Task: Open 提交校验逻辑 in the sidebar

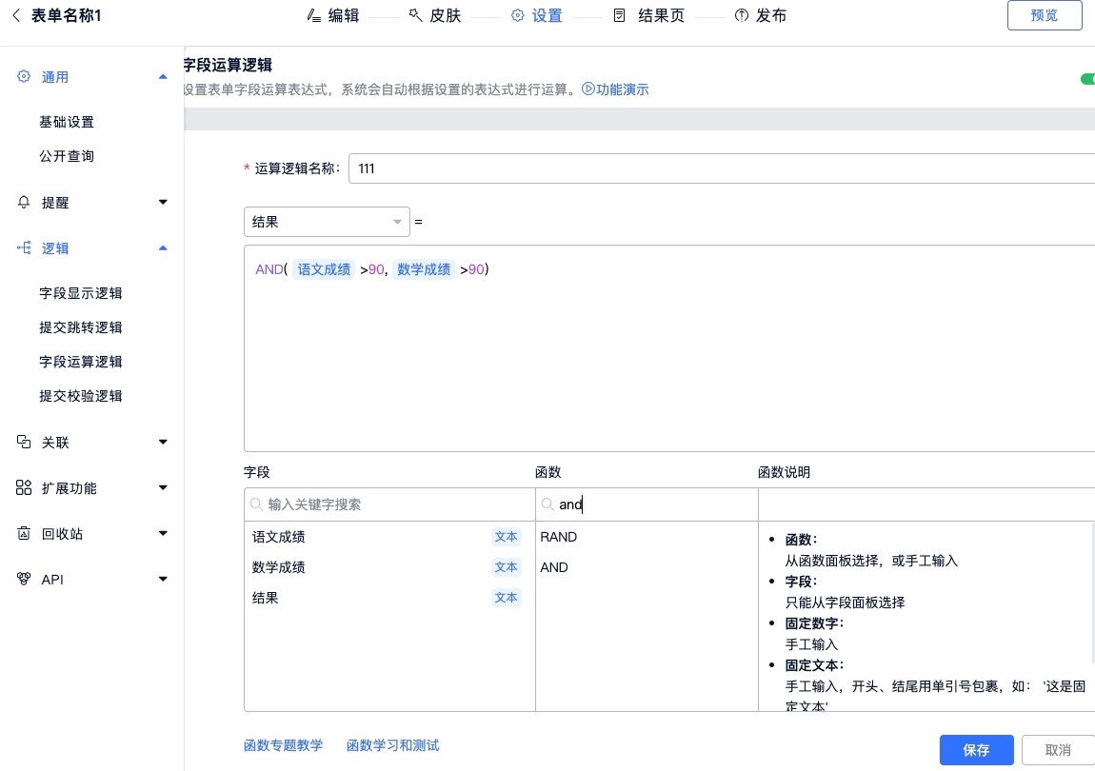Action: [81, 396]
